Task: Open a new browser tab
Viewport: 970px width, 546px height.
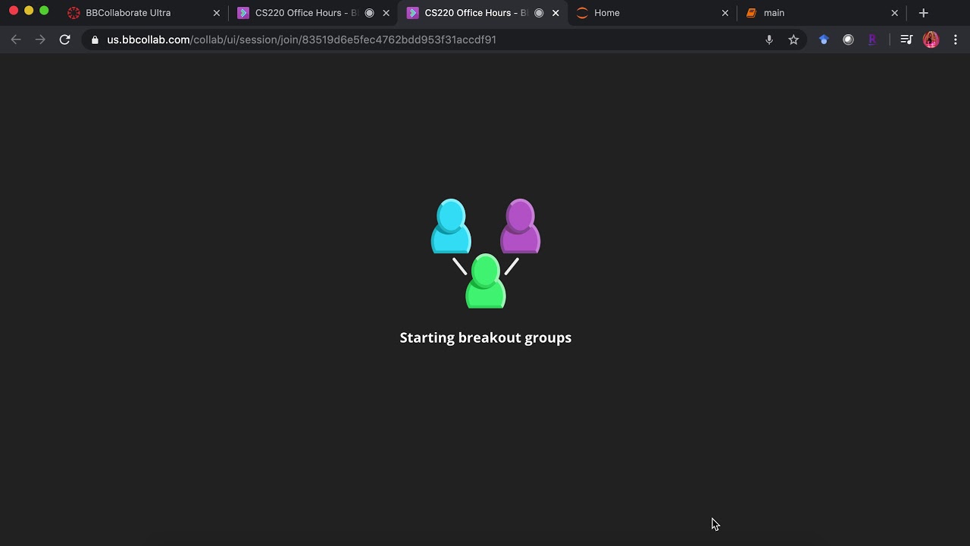Action: click(923, 13)
